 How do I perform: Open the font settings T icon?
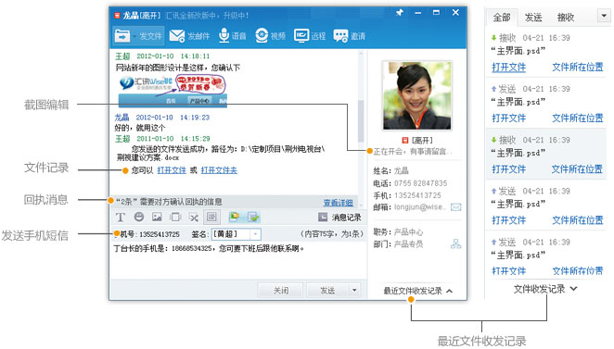tap(121, 217)
